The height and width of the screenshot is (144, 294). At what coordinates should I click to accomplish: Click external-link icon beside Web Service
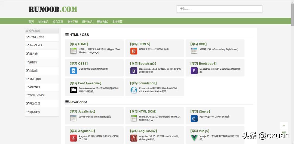point(27,95)
